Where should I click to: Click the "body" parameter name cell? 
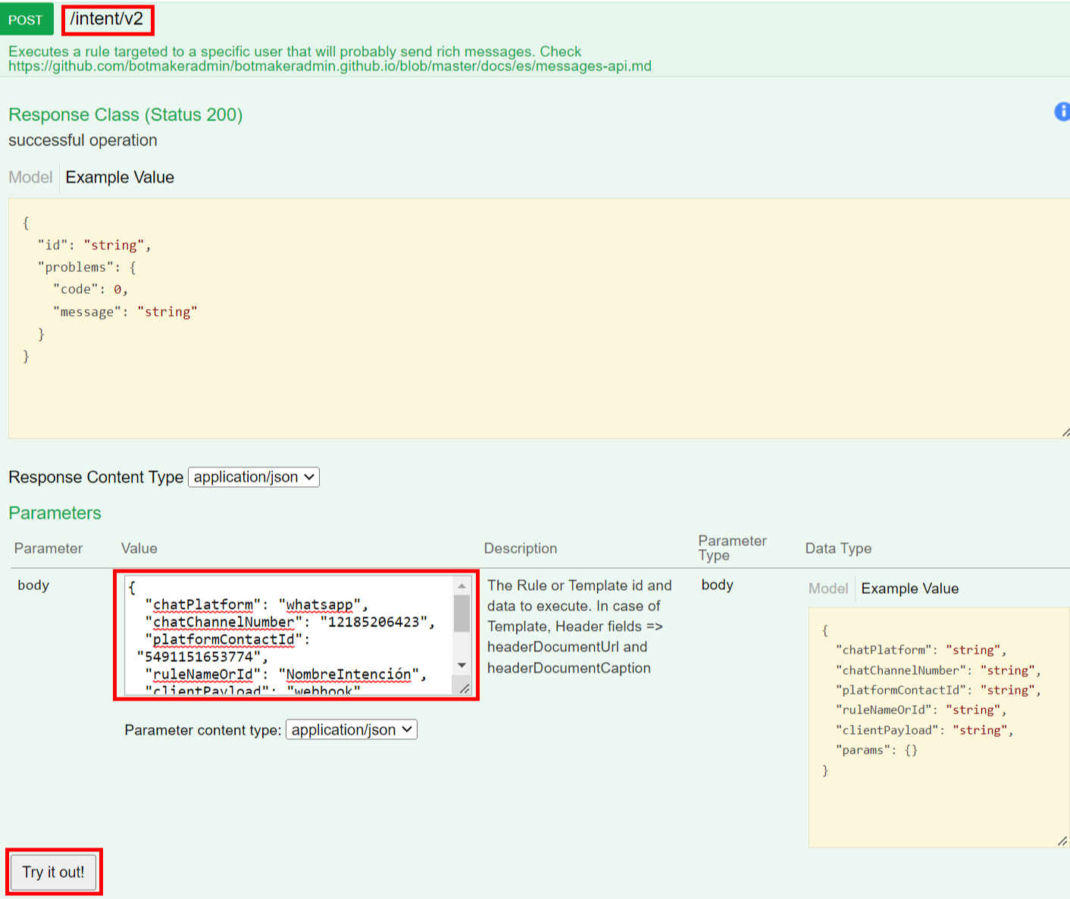33,585
